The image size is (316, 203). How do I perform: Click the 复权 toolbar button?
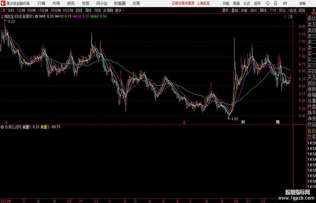225,10
